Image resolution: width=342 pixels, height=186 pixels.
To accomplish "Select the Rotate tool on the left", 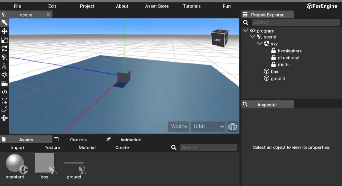I will pos(4,48).
